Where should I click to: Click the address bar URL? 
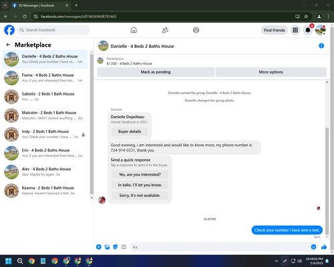pyautogui.click(x=78, y=17)
